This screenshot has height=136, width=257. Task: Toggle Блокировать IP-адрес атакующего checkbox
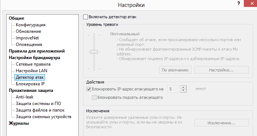coord(89,89)
